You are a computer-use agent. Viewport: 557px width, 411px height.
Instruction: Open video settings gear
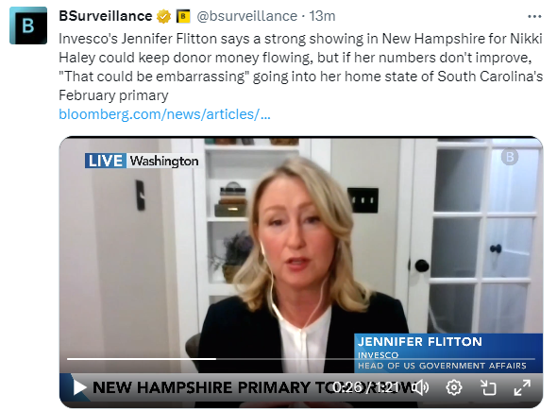(454, 387)
